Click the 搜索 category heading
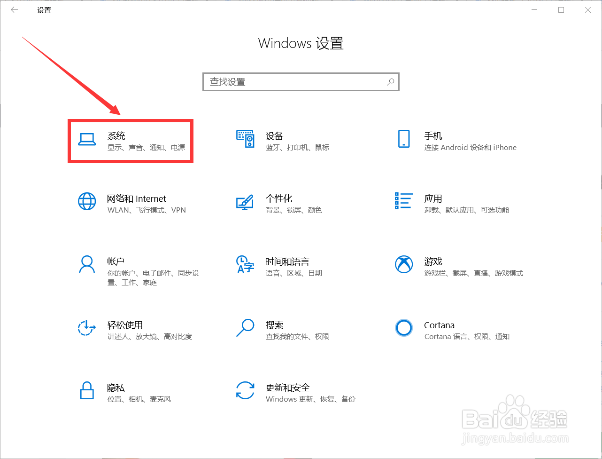 (274, 325)
